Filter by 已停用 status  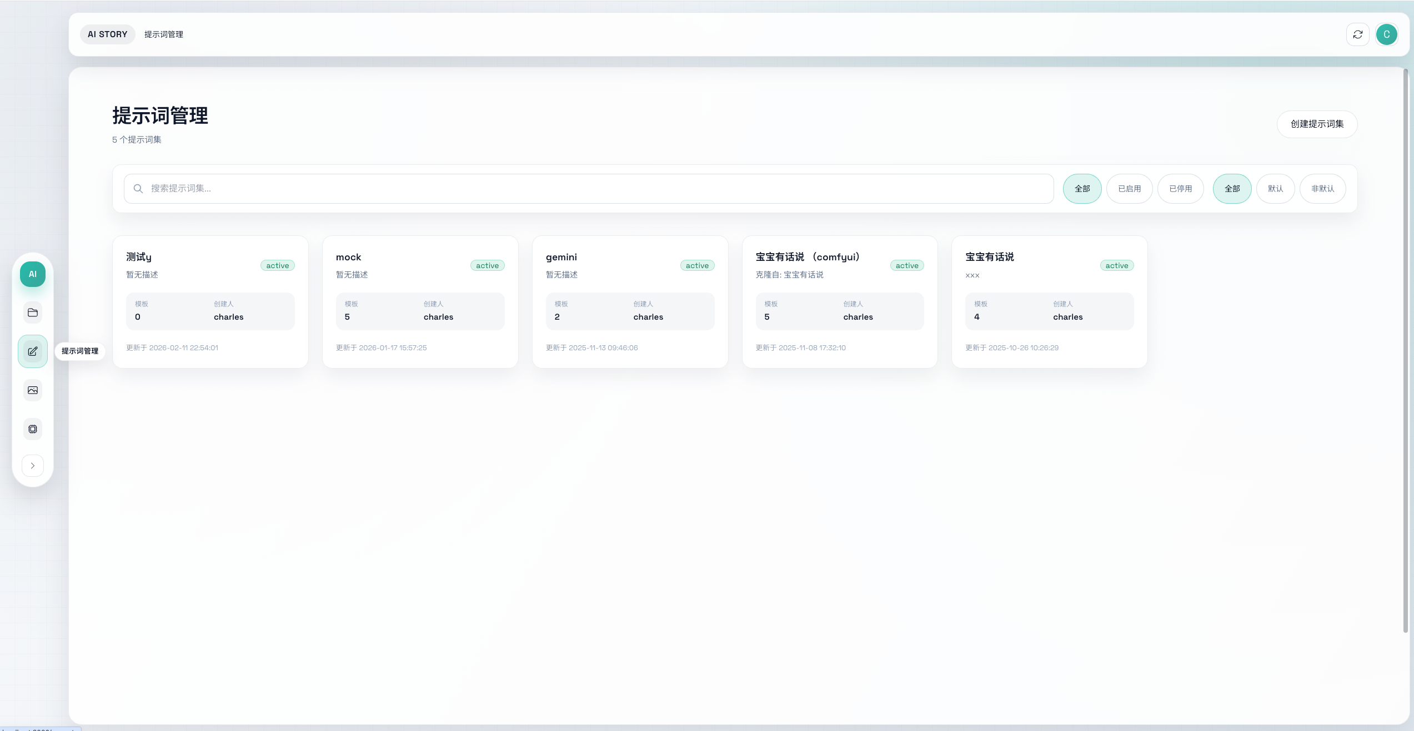point(1181,189)
